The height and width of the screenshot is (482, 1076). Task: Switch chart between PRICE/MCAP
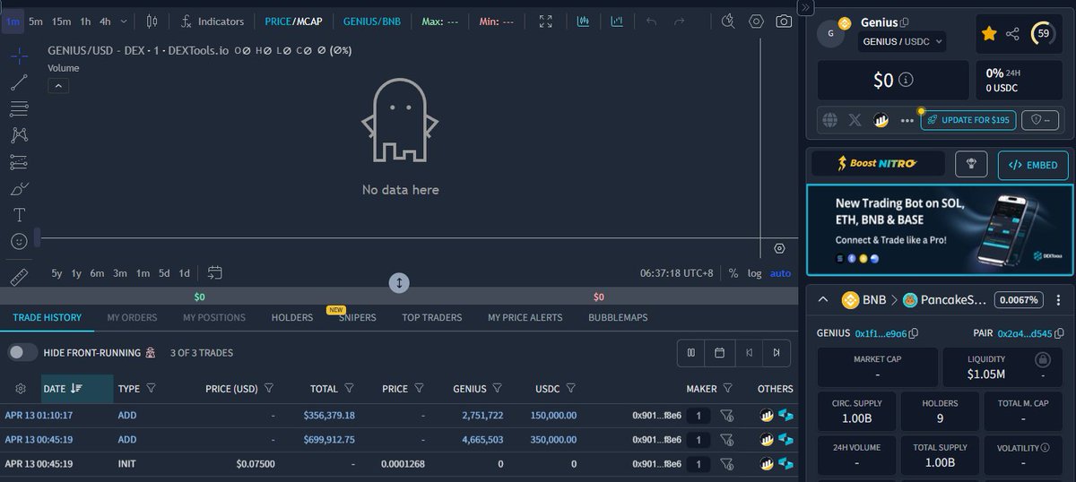coord(293,21)
